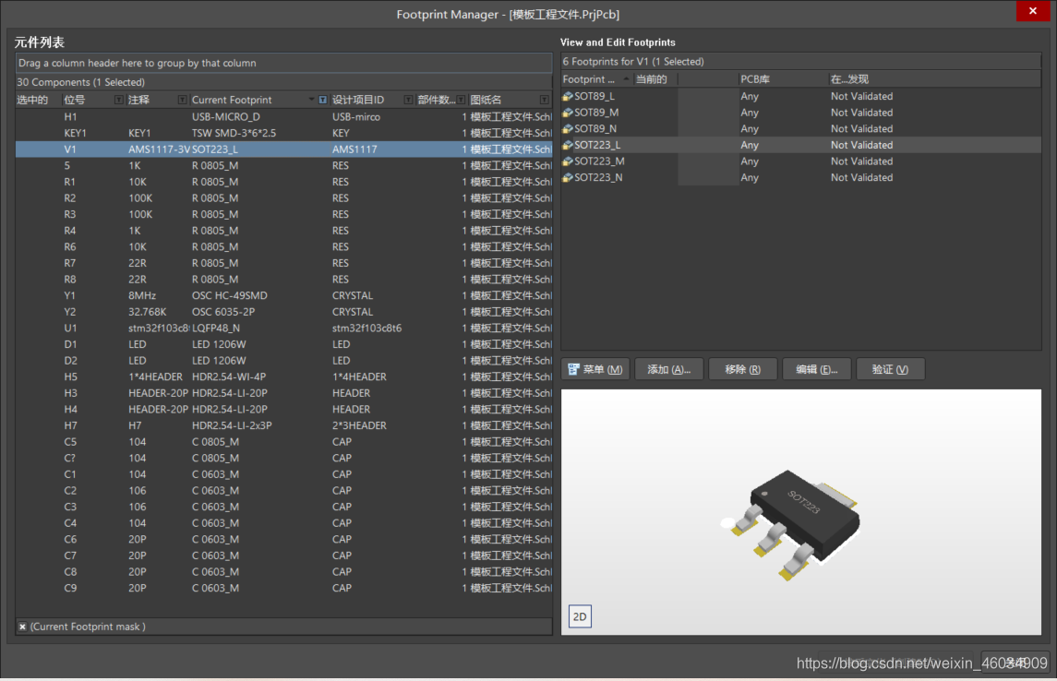1057x681 pixels.
Task: Click the 编辑 (E)... button
Action: (816, 369)
